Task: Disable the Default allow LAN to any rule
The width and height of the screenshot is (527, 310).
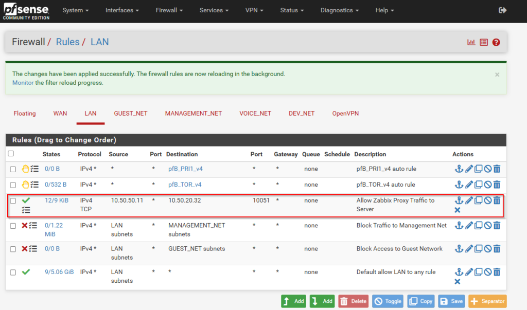Action: pyautogui.click(x=487, y=272)
